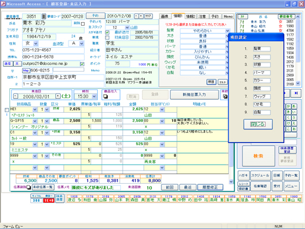Viewport: 305px width, 229px height.
Task: Click the 履歴修正 button
Action: click(210, 187)
